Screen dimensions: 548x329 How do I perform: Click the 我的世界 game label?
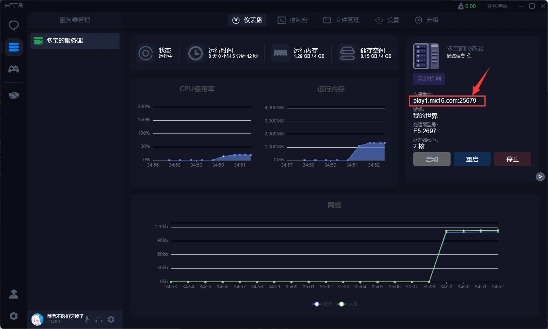click(x=425, y=116)
